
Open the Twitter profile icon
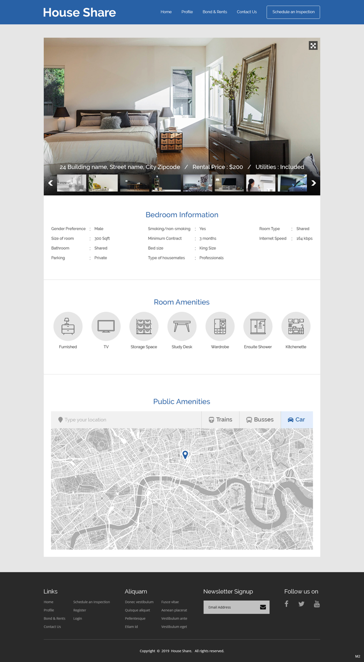tap(301, 604)
